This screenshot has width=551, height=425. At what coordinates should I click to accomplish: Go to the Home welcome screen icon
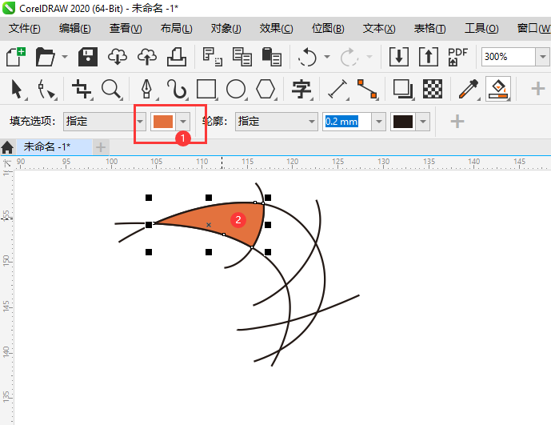tap(7, 147)
